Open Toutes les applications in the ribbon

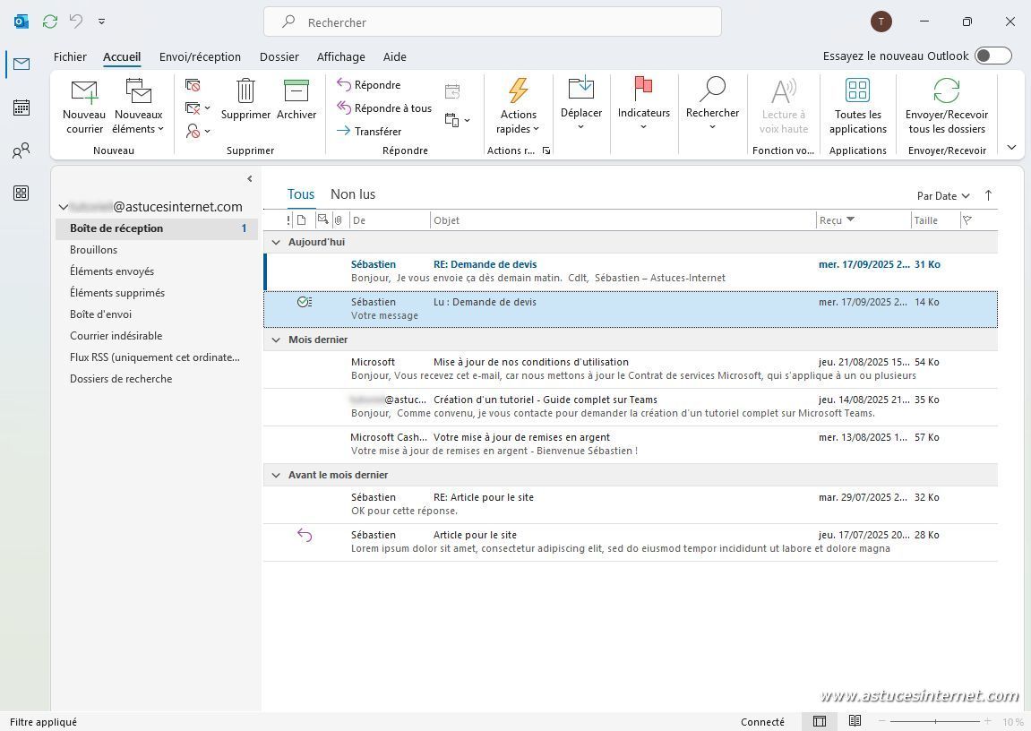pyautogui.click(x=857, y=91)
